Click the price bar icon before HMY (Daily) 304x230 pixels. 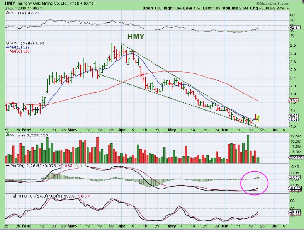(8, 43)
